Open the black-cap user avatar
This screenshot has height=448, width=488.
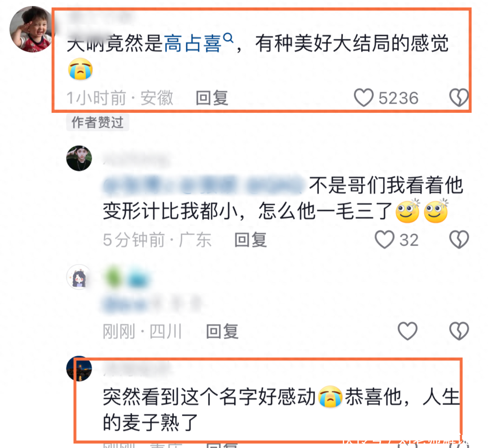pos(79,158)
